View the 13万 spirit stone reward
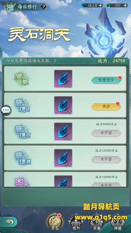The height and width of the screenshot is (233, 131). point(63,132)
